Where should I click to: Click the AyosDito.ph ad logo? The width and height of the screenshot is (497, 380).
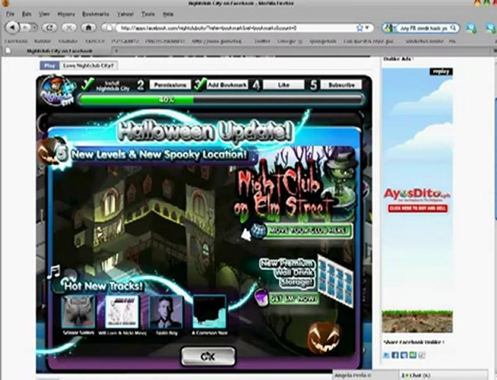pos(417,195)
